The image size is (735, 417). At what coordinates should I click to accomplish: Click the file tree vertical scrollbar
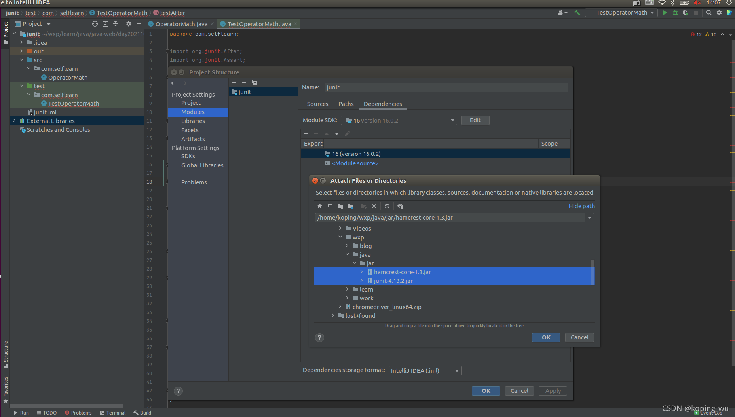(593, 272)
